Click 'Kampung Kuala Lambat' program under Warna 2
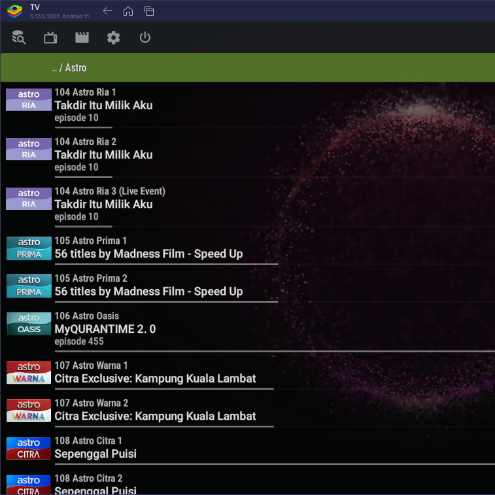495x495 pixels. (156, 416)
